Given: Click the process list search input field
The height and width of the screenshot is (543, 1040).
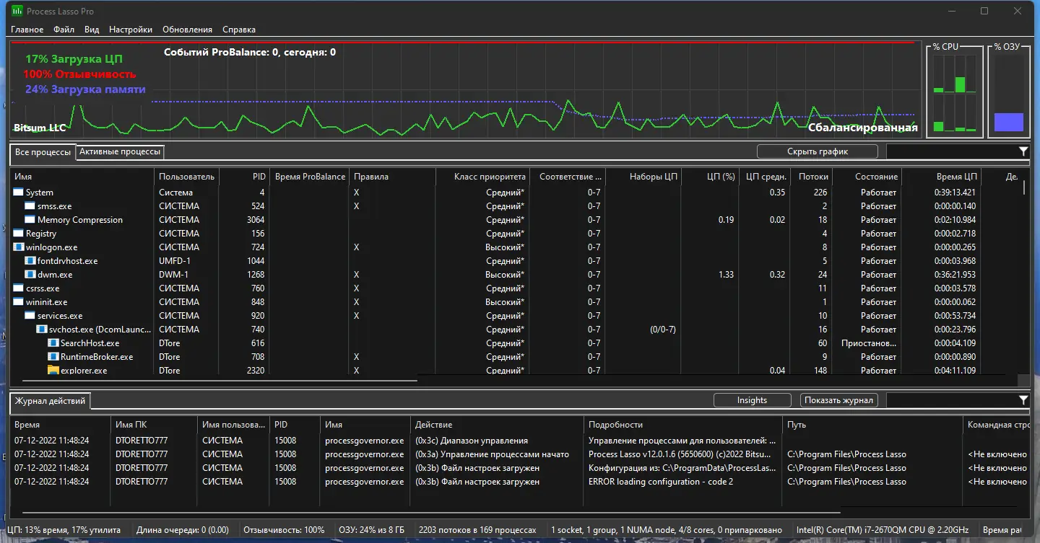Looking at the screenshot, I should click(950, 151).
